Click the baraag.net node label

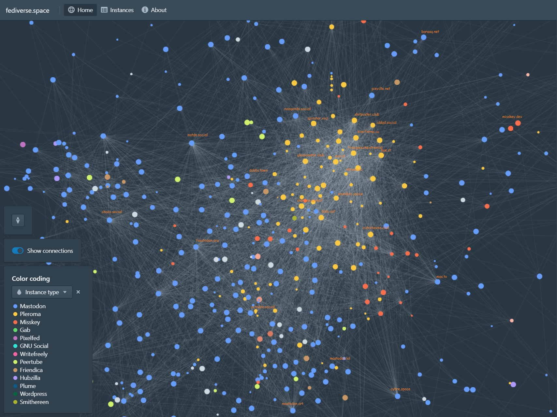click(x=430, y=32)
